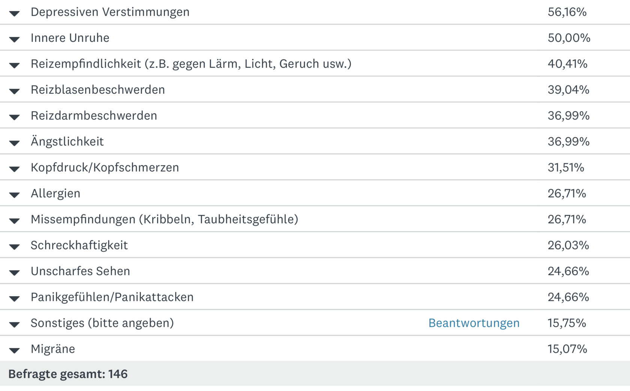Click the Allergien answer label
This screenshot has width=630, height=391.
[55, 193]
